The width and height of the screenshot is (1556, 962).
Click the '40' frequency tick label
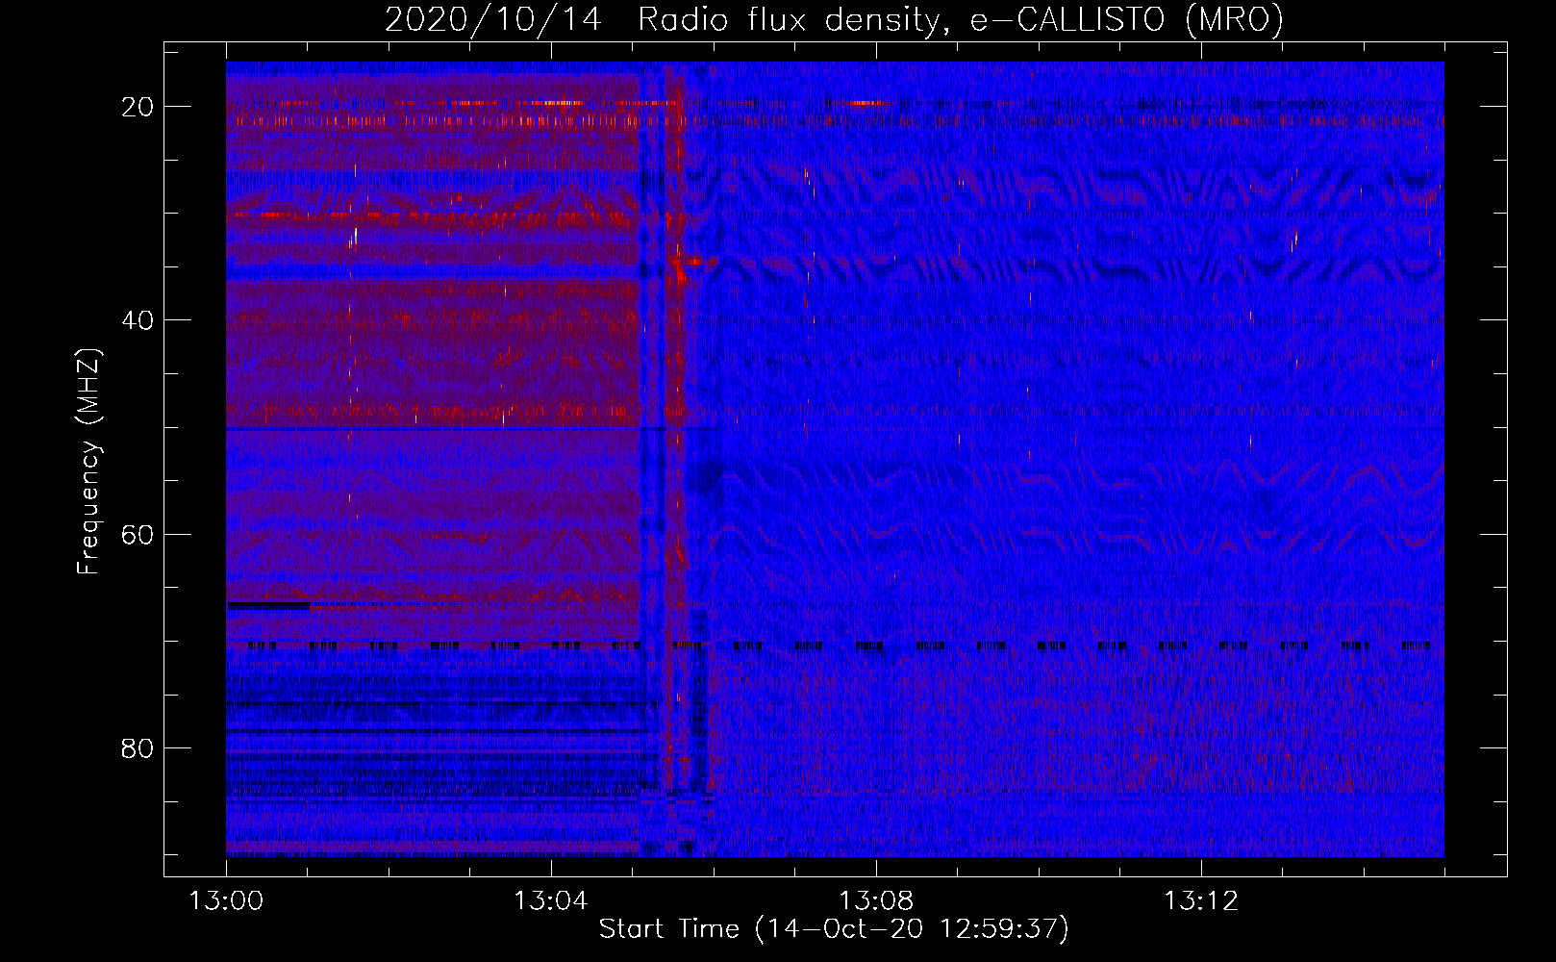point(138,320)
